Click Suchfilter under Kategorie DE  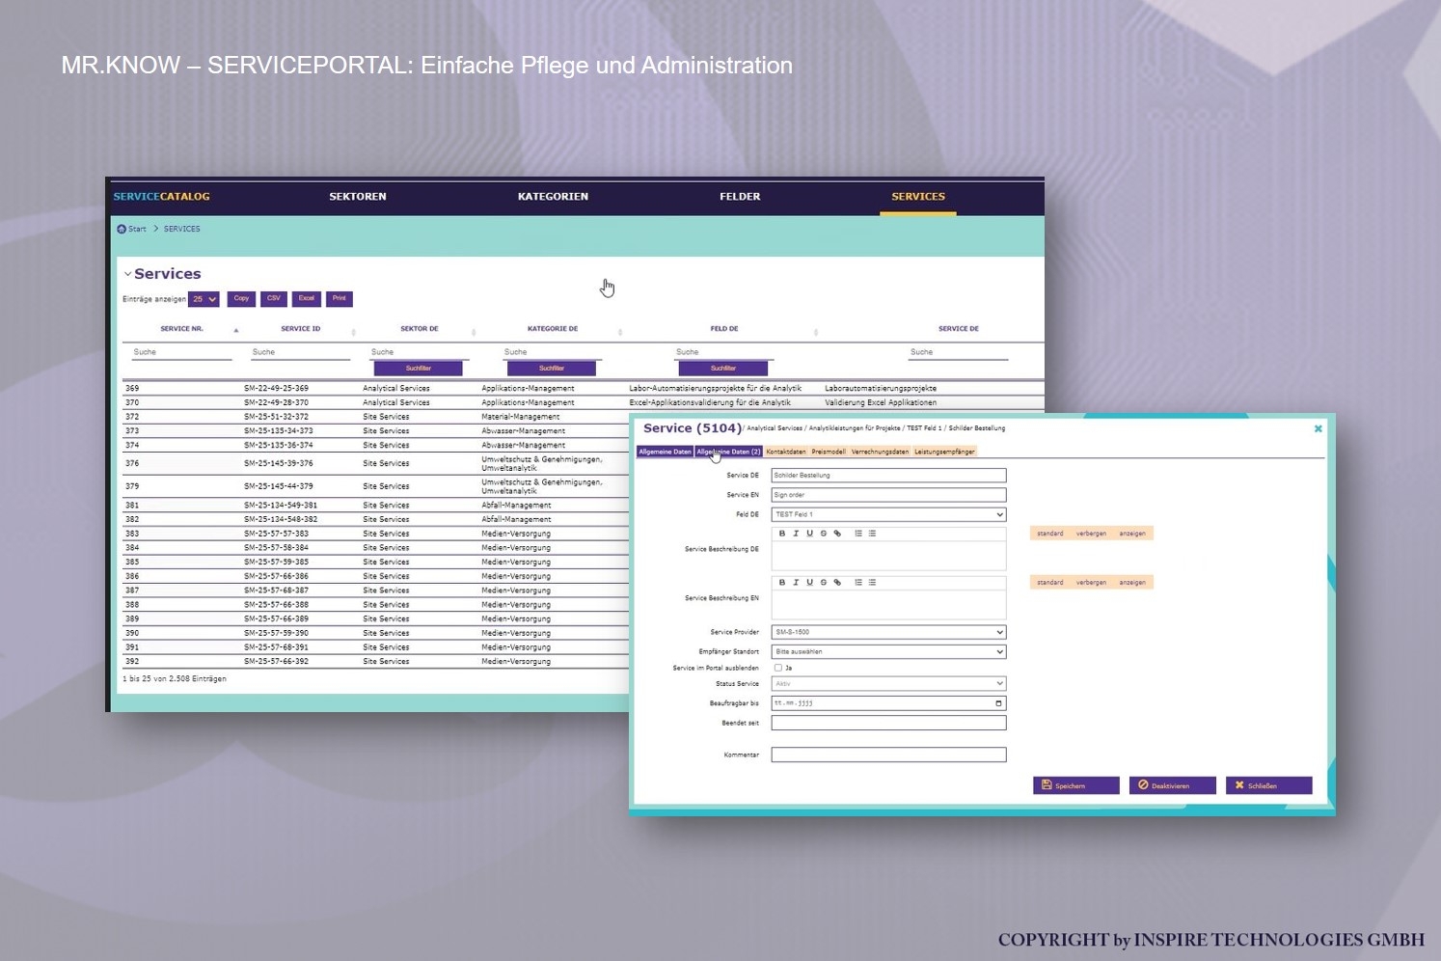coord(552,369)
